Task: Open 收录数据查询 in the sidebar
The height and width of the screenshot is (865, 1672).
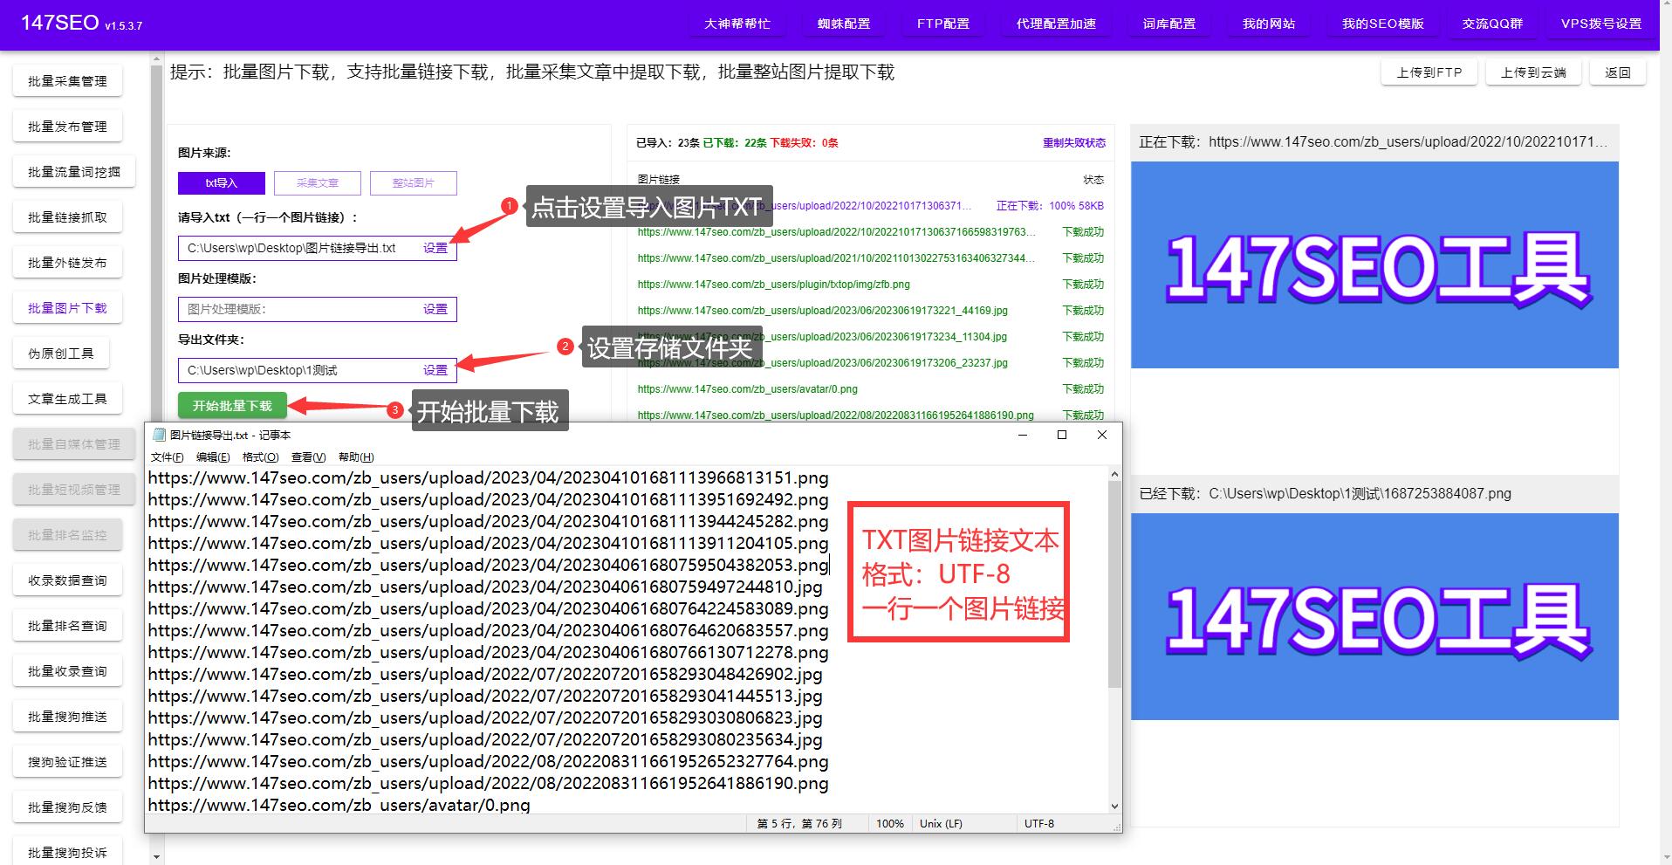Action: (67, 580)
